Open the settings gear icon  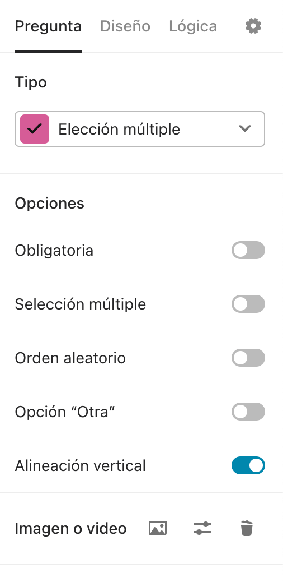pyautogui.click(x=253, y=26)
